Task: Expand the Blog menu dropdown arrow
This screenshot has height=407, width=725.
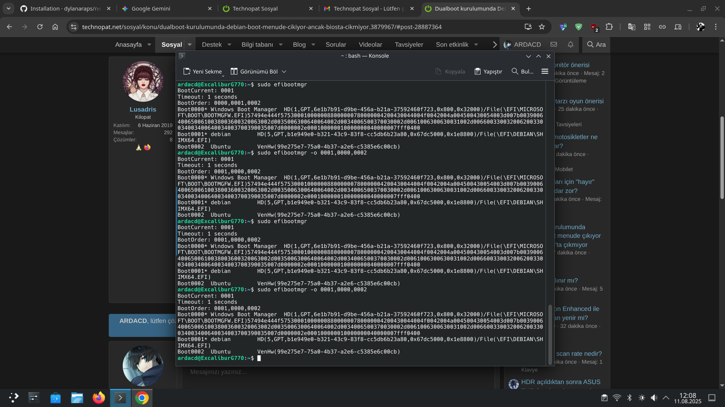Action: tap(313, 44)
